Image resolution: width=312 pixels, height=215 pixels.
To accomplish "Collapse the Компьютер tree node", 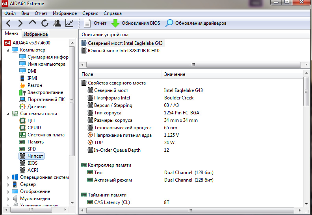I will pos(8,50).
